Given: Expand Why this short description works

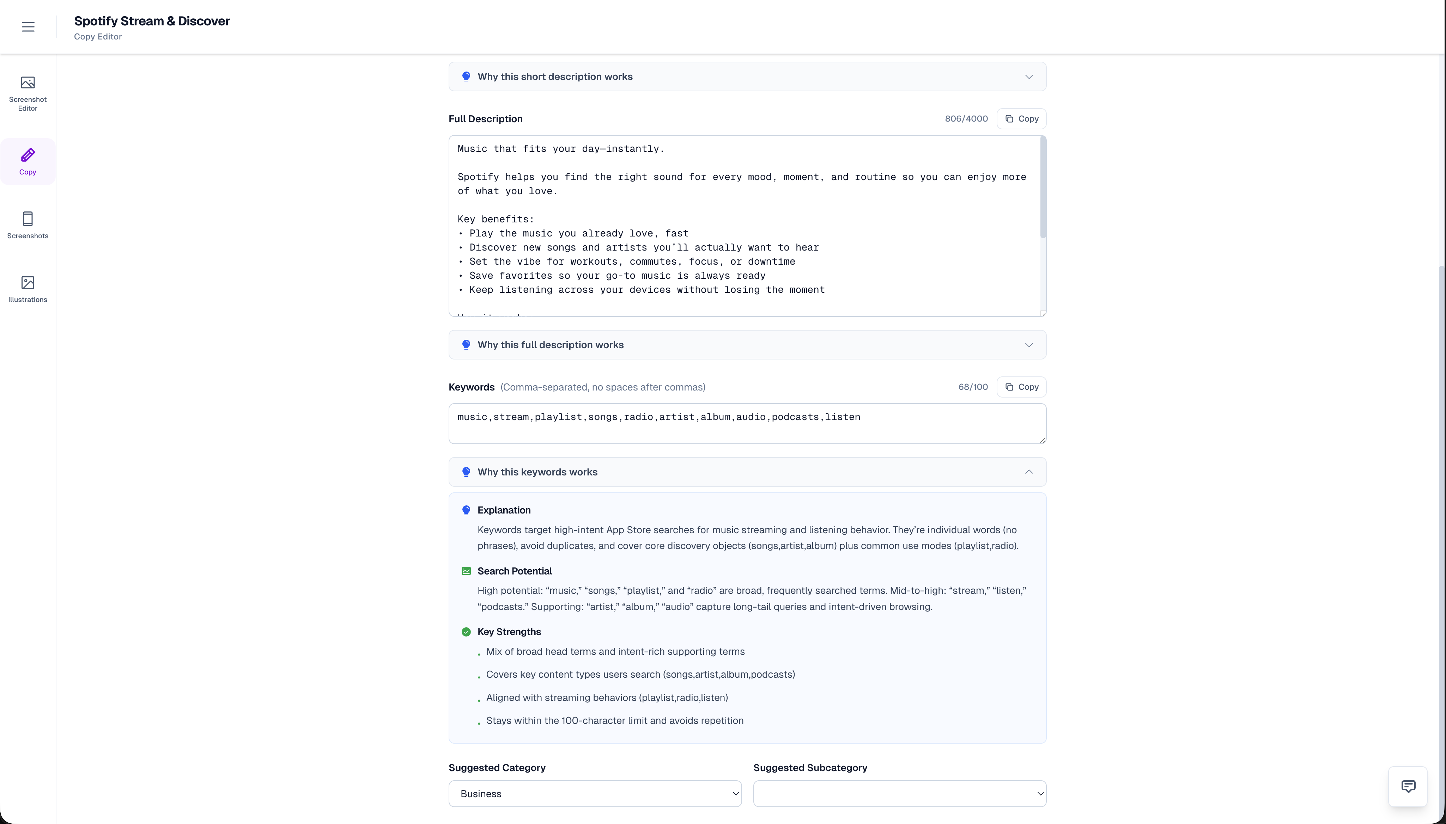Looking at the screenshot, I should (x=747, y=76).
